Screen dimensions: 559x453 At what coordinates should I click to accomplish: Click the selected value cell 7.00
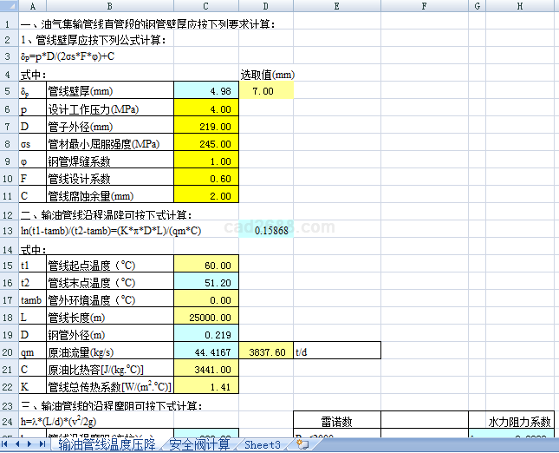pos(265,91)
